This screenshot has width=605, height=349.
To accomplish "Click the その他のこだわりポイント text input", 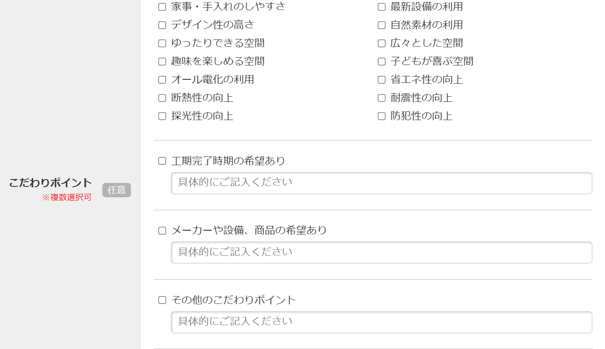I will point(381,322).
